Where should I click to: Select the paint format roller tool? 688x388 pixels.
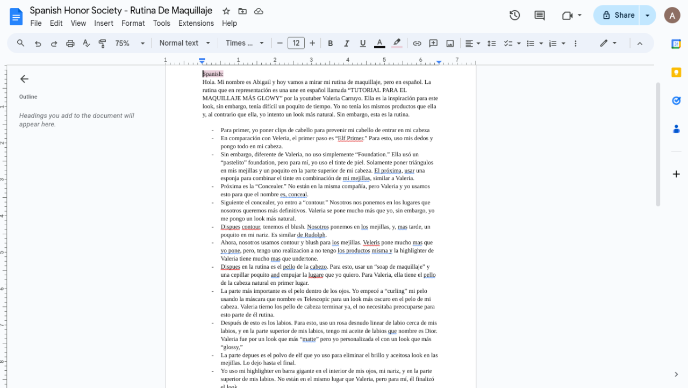click(x=102, y=44)
